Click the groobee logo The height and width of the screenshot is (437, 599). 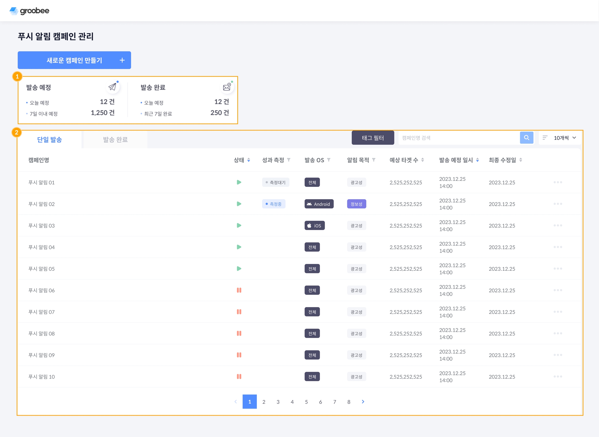(29, 11)
